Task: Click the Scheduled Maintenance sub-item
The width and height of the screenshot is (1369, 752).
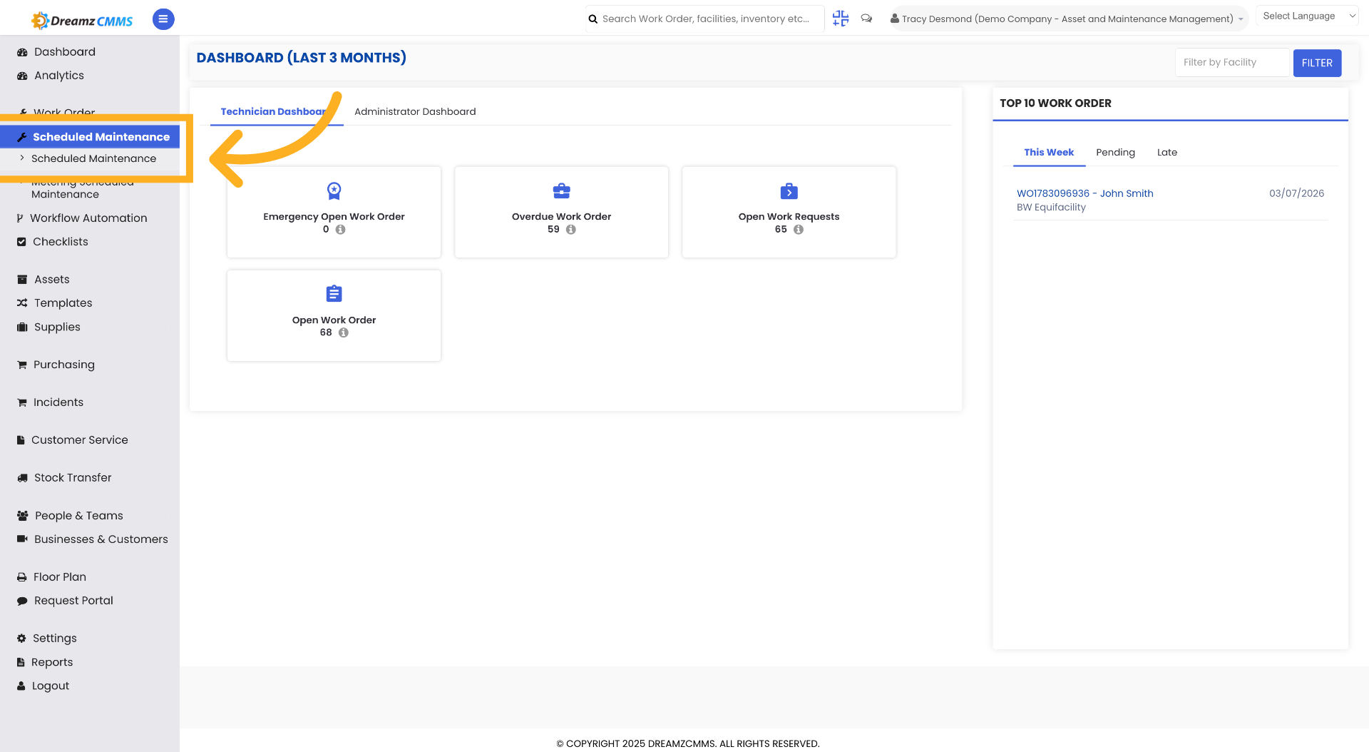Action: pos(93,158)
